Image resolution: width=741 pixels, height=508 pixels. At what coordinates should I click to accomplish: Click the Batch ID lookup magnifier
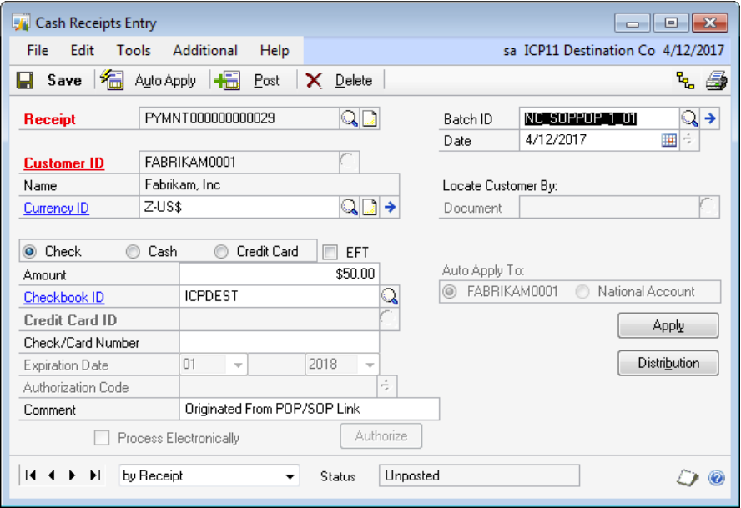point(689,118)
